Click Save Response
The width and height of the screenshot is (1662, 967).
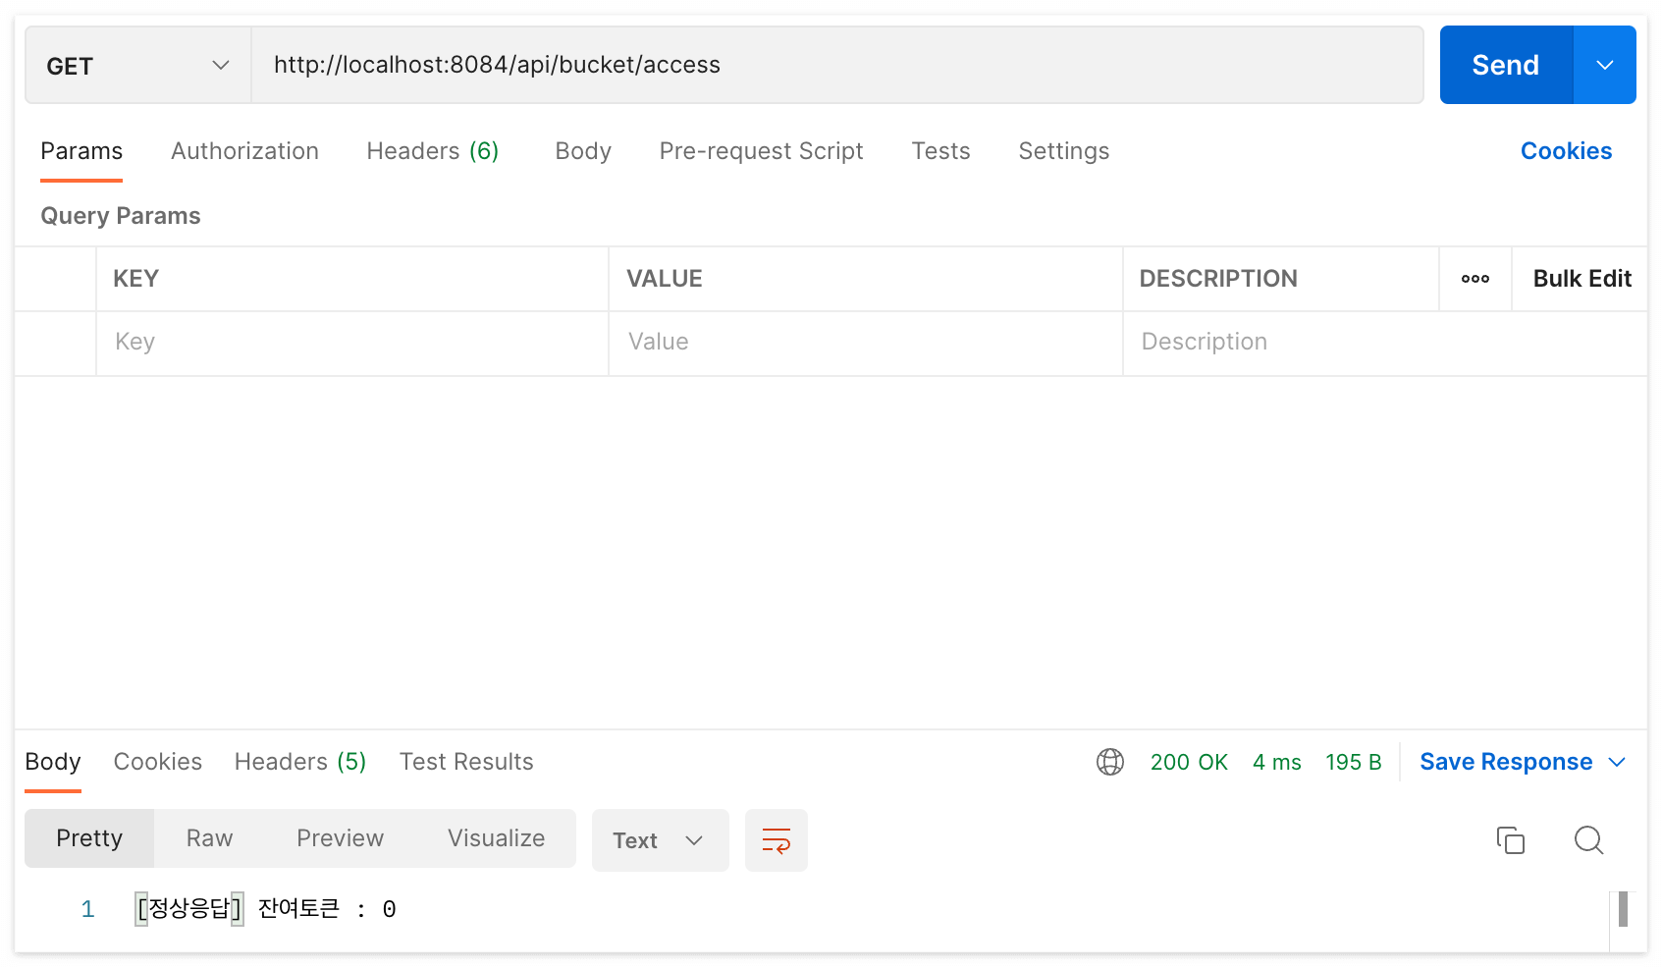pos(1506,762)
